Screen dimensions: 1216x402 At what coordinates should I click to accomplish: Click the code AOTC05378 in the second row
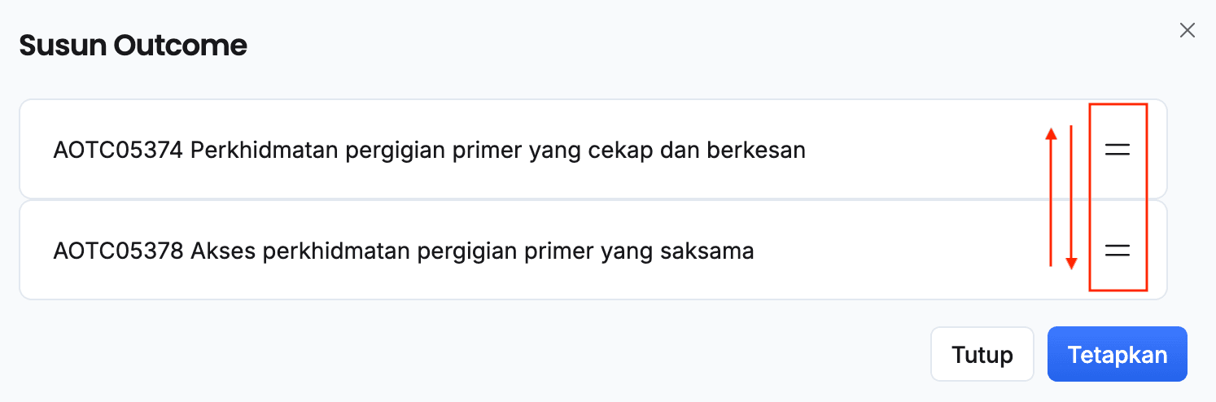tap(118, 251)
